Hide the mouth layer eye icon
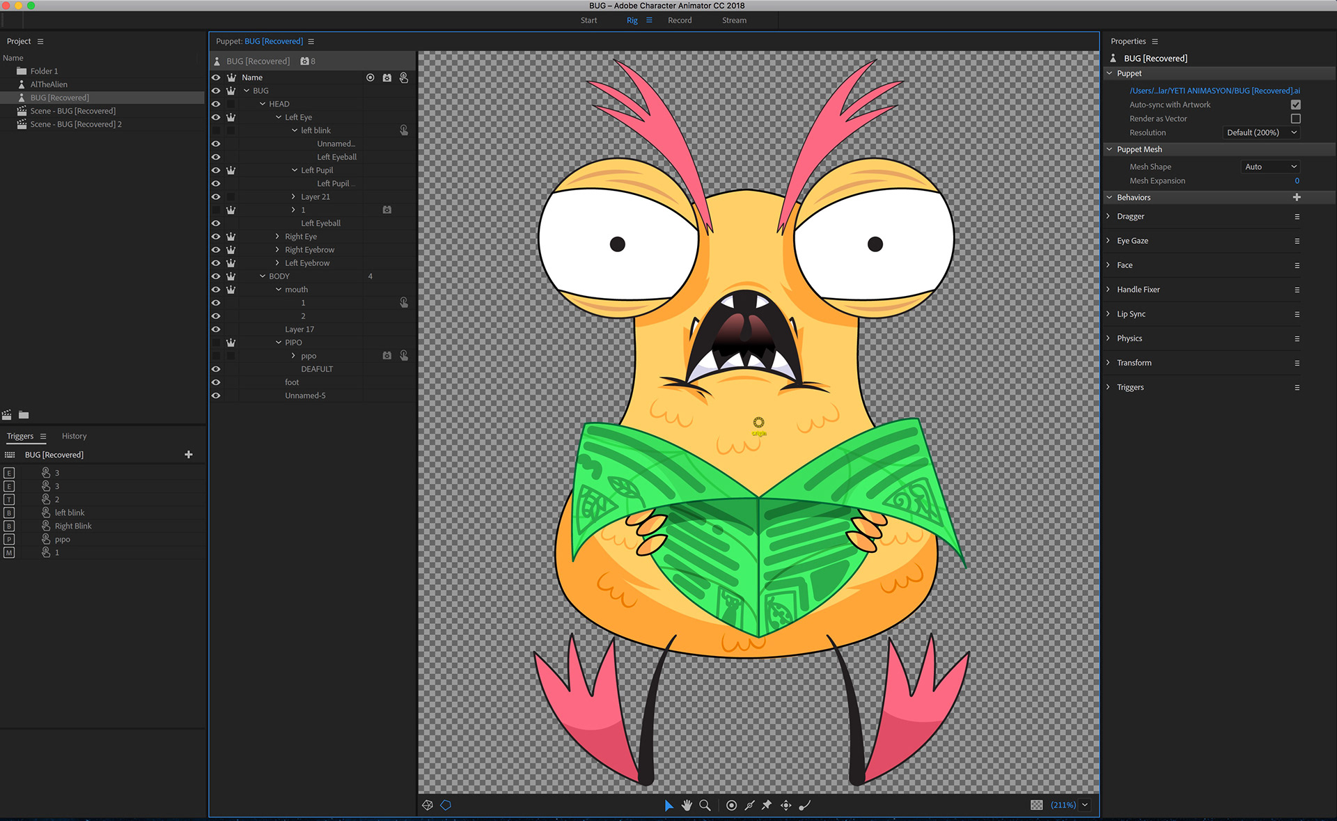The image size is (1337, 821). coord(216,289)
